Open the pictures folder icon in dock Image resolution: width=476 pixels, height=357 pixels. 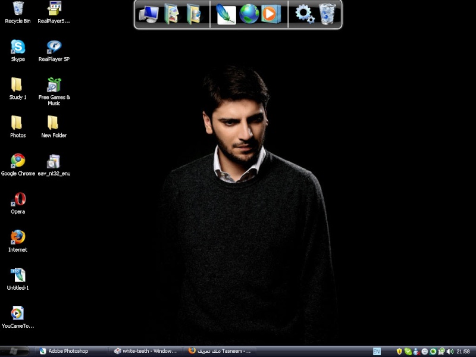click(171, 14)
